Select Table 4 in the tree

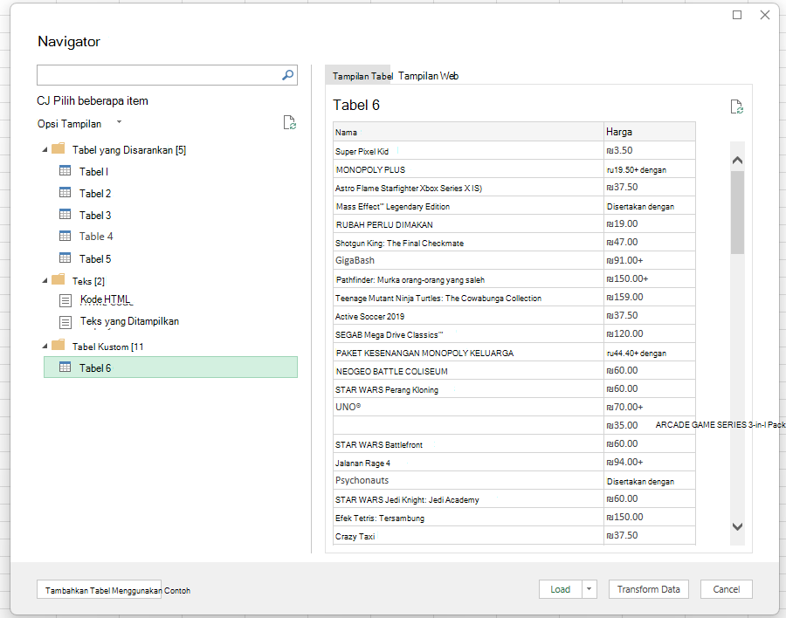pyautogui.click(x=96, y=237)
